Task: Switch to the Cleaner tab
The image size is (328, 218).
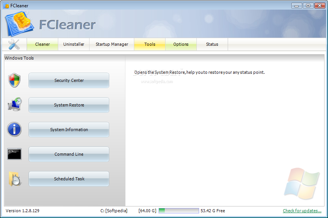Action: pos(42,44)
